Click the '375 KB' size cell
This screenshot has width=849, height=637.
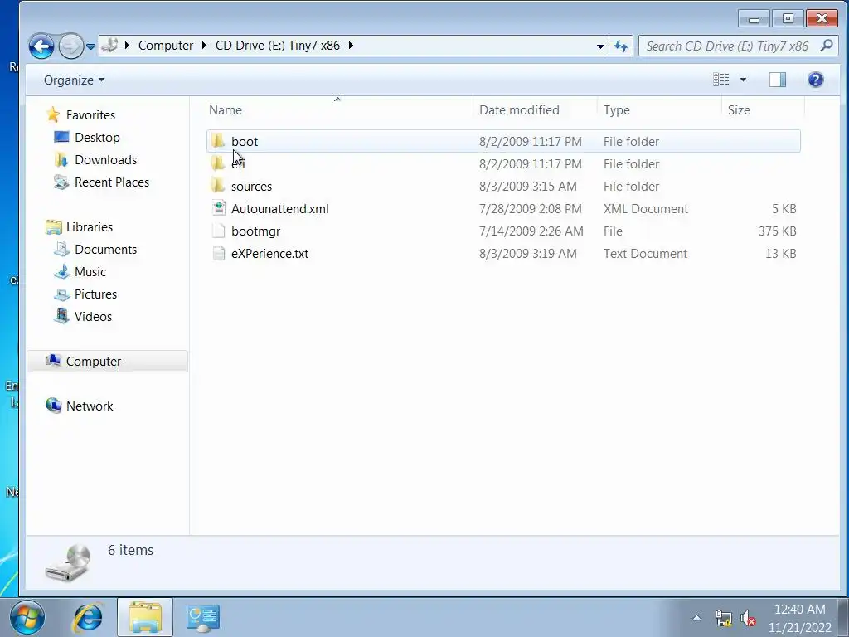coord(777,231)
